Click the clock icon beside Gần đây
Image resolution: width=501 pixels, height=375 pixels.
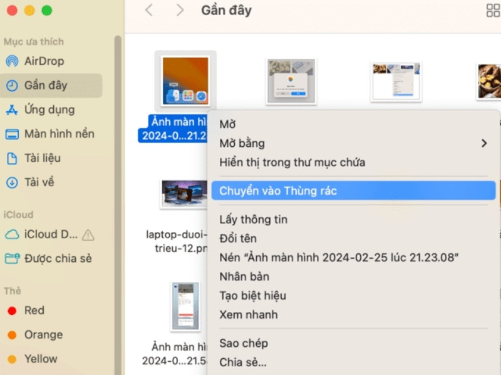pos(12,86)
